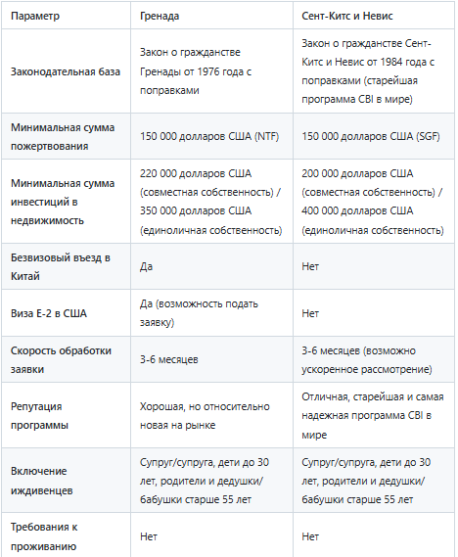The width and height of the screenshot is (458, 557).
Task: Select the 'Виза E-2 в США' label
Action: (x=49, y=313)
